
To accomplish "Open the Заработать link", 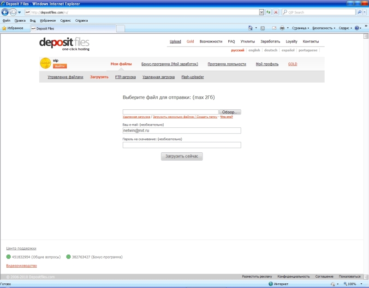I will coord(270,42).
